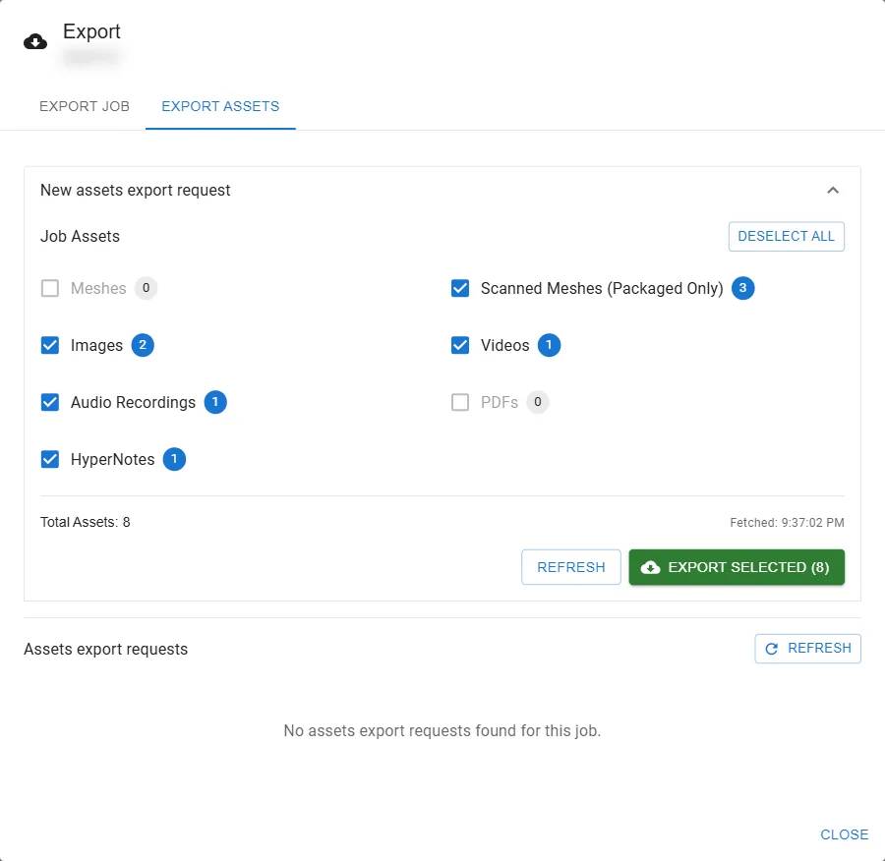Click the Total Assets: 8 text
Viewport: 885px width, 861px height.
86,523
